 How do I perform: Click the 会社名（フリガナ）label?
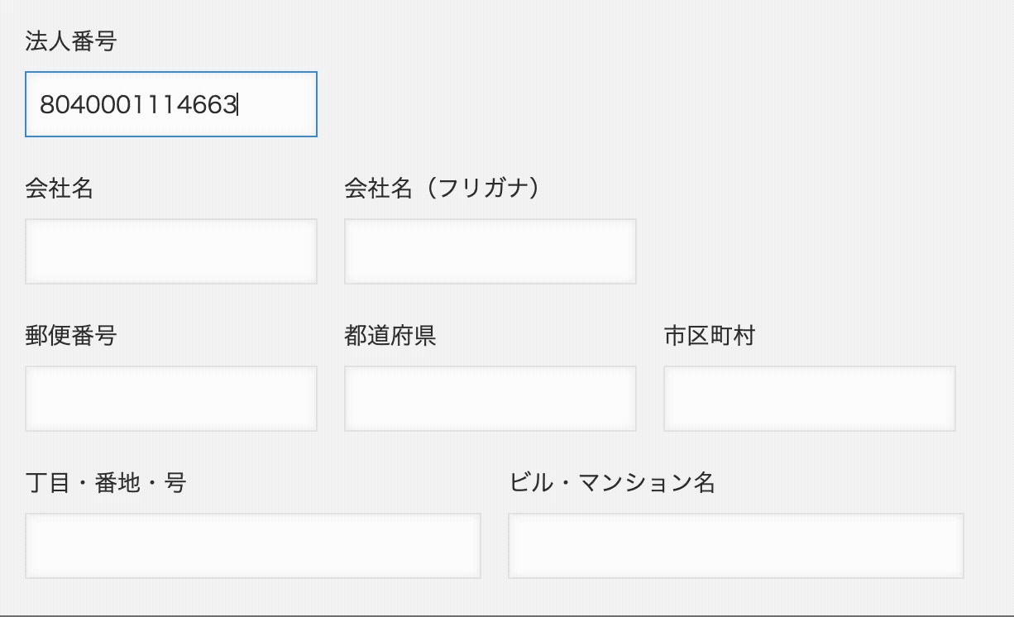pyautogui.click(x=442, y=189)
